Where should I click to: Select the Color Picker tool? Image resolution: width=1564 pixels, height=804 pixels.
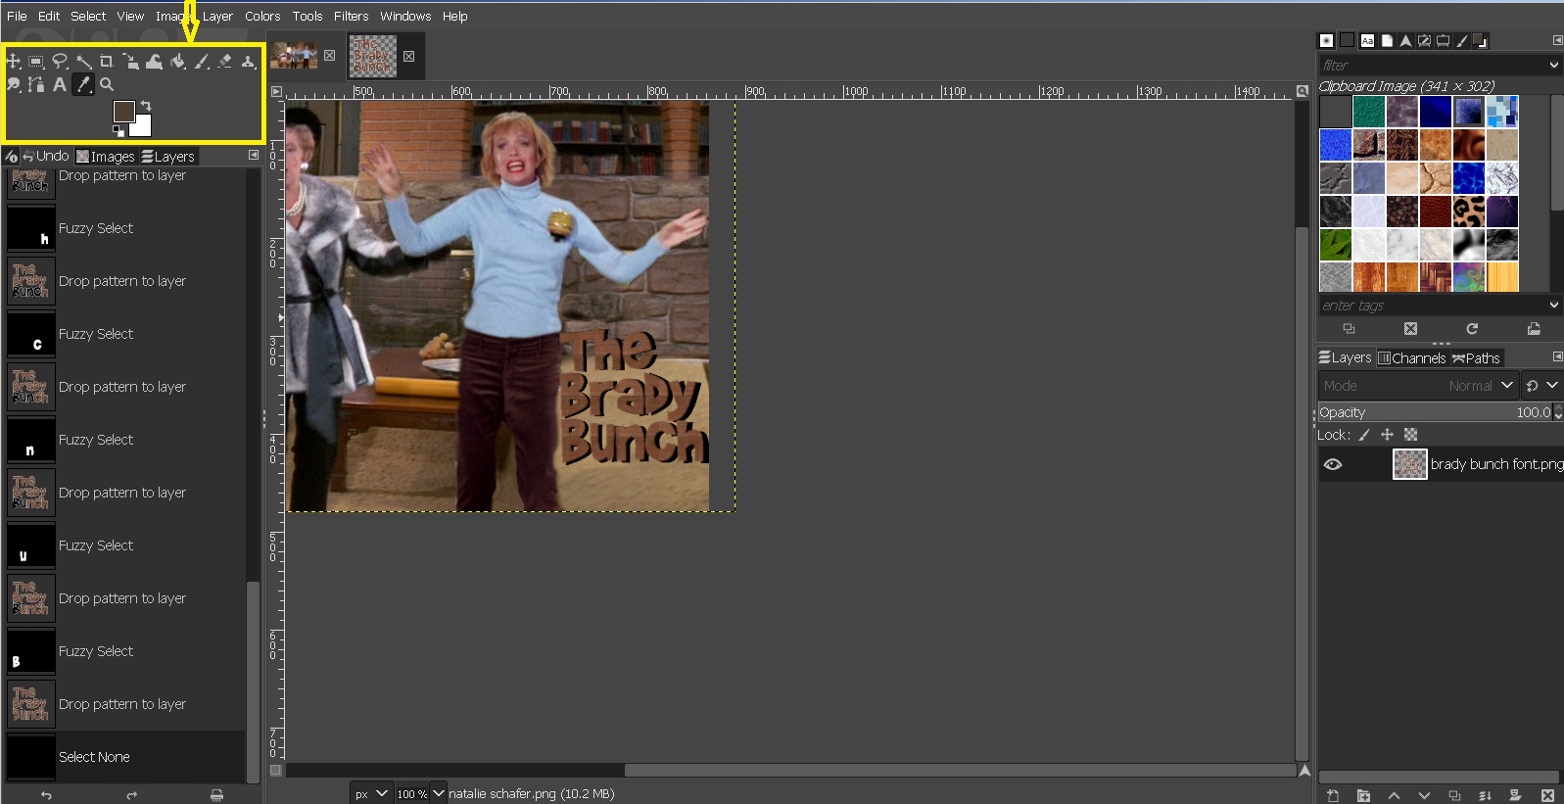[83, 85]
